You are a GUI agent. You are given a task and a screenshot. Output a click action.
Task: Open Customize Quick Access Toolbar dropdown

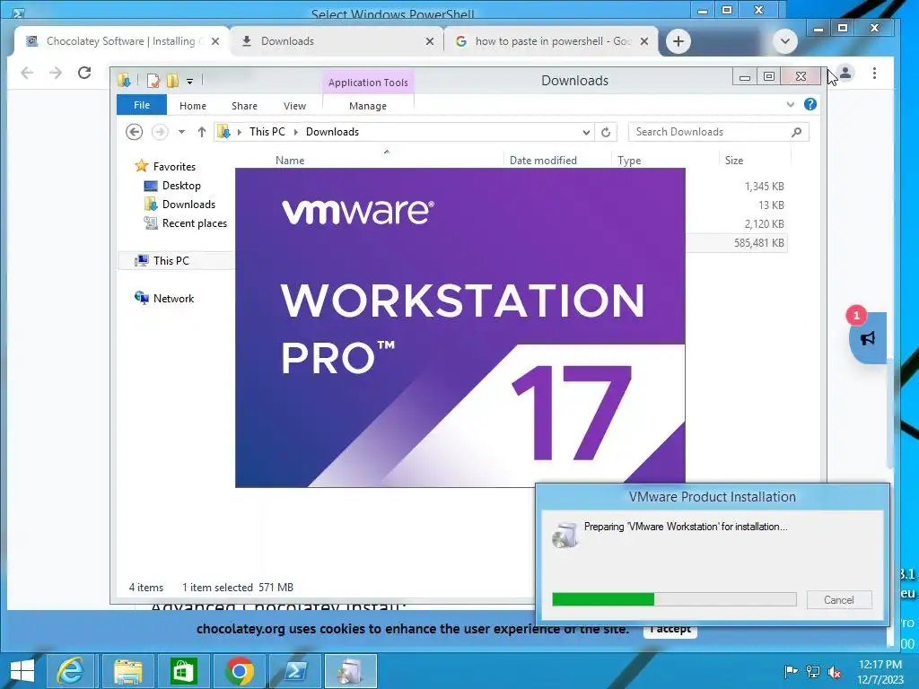point(190,82)
